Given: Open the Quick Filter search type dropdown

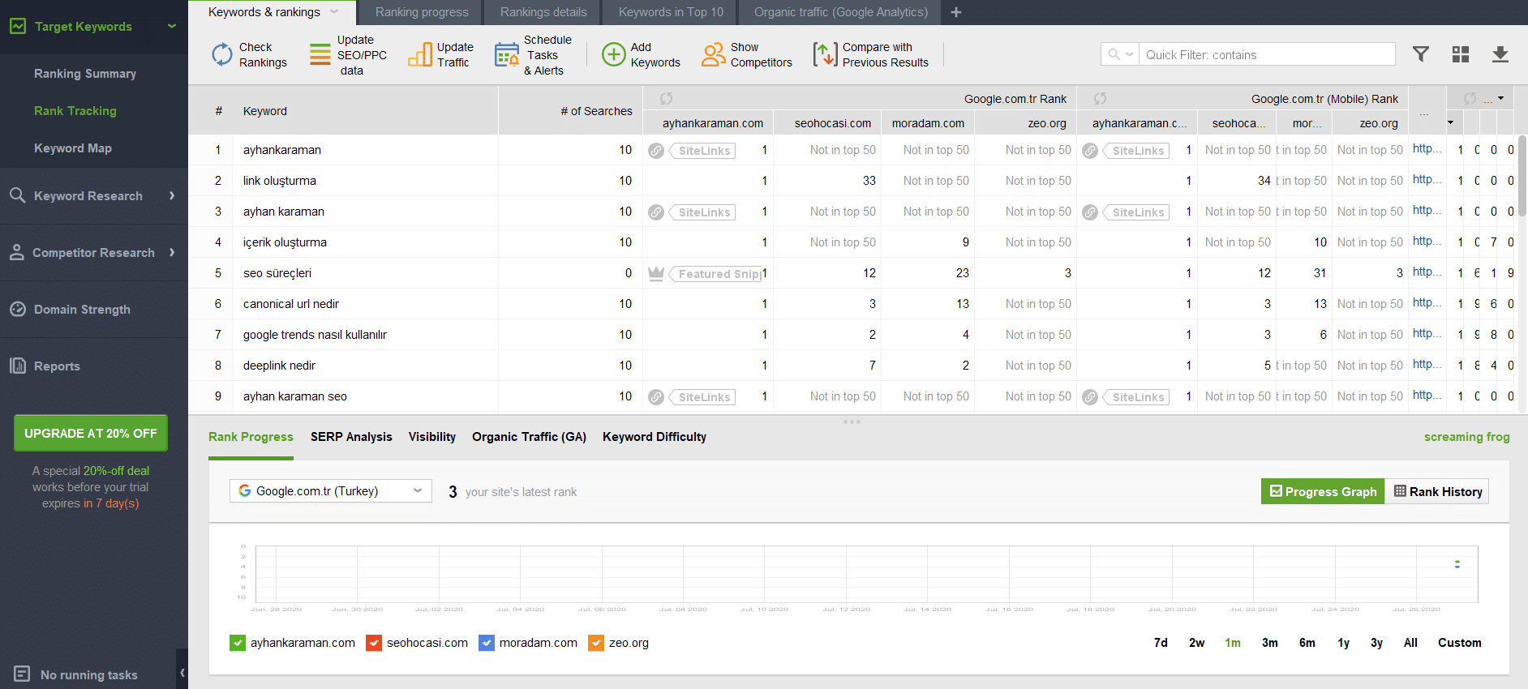Looking at the screenshot, I should [1120, 54].
